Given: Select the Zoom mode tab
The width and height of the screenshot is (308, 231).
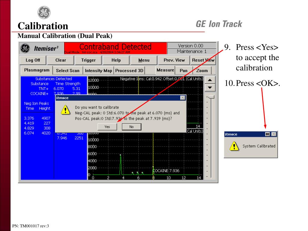Looking at the screenshot, I should pos(202,70).
